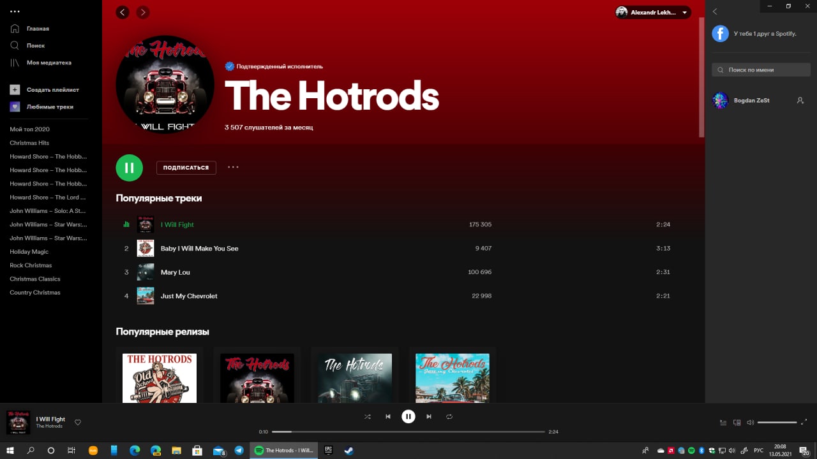
Task: Open Epic Games launcher from the taskbar
Action: pos(329,450)
